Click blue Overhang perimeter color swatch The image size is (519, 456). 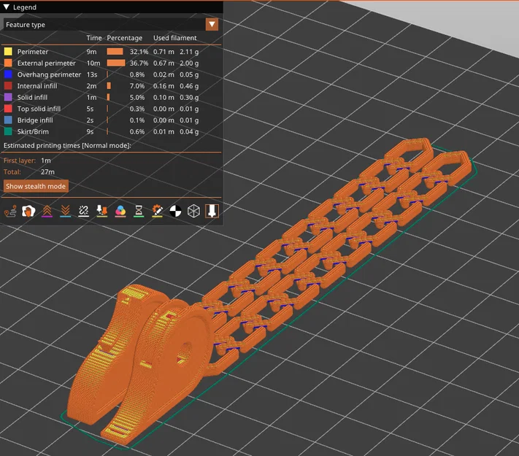click(8, 74)
